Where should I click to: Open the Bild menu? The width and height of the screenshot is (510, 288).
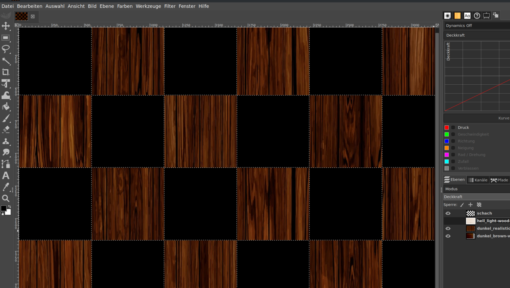pos(92,6)
